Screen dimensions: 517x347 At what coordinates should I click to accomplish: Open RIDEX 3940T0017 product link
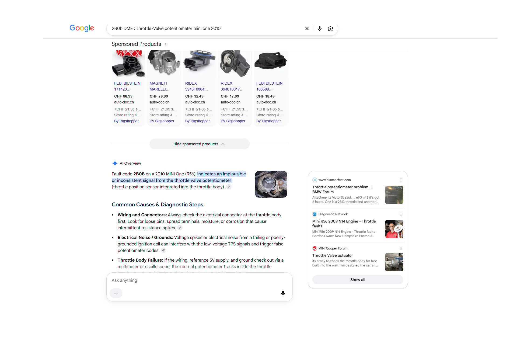point(232,86)
